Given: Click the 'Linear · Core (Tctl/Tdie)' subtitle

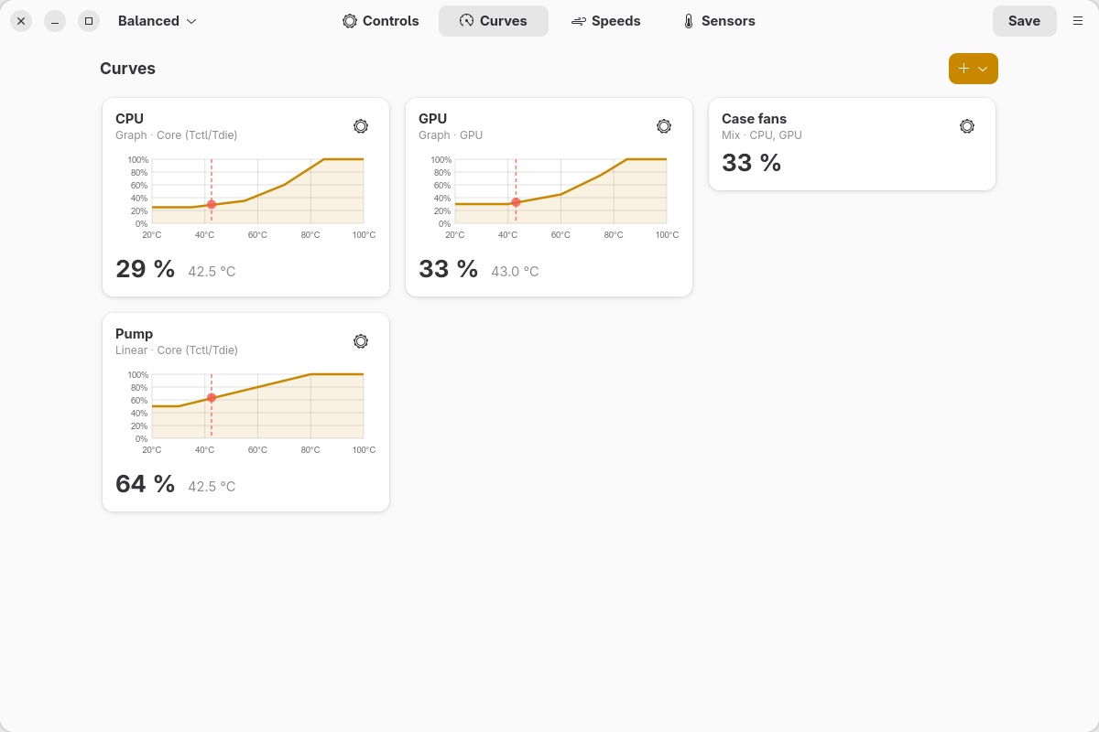Looking at the screenshot, I should pos(177,350).
